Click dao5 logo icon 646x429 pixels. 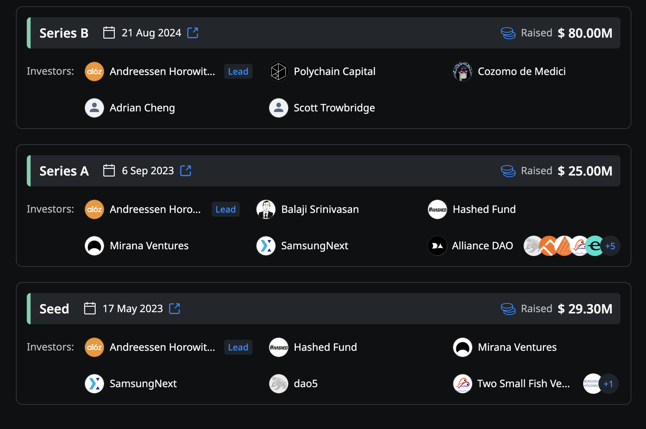tap(278, 384)
